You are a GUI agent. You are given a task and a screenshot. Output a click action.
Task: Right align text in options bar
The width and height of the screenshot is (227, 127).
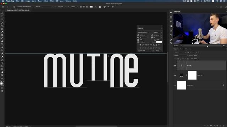coord(87,7)
